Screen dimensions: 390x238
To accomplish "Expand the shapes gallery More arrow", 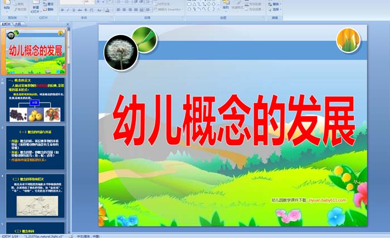I will pyautogui.click(x=218, y=9).
